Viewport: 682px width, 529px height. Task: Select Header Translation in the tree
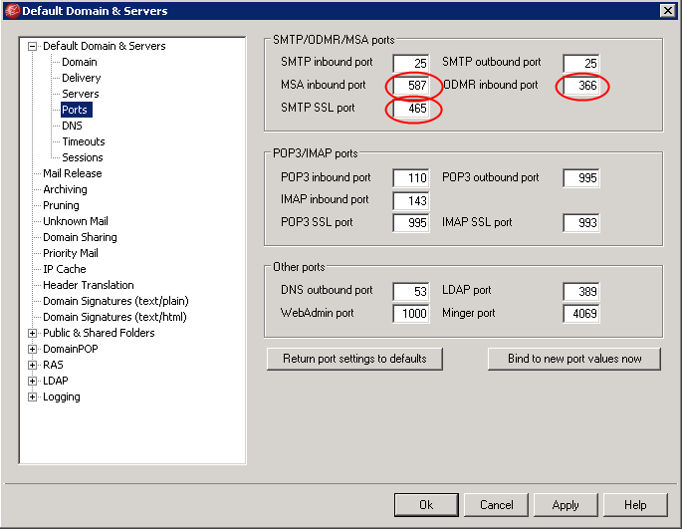tap(89, 285)
